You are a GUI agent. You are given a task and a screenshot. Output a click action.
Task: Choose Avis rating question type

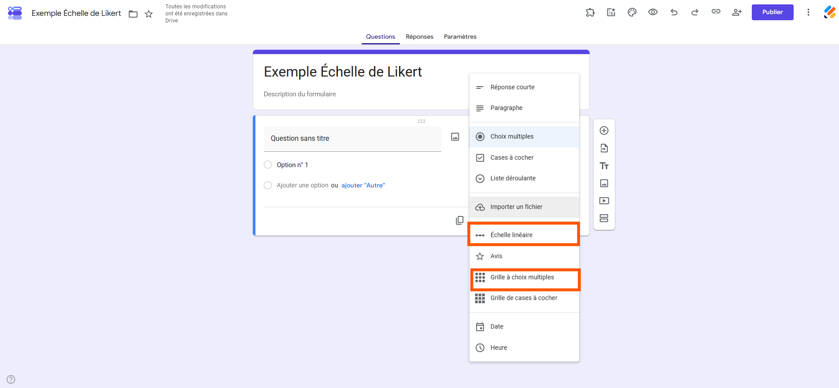tap(524, 256)
